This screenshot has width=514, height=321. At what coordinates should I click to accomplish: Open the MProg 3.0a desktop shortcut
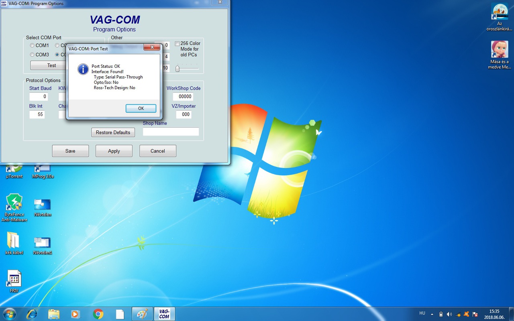pyautogui.click(x=43, y=171)
